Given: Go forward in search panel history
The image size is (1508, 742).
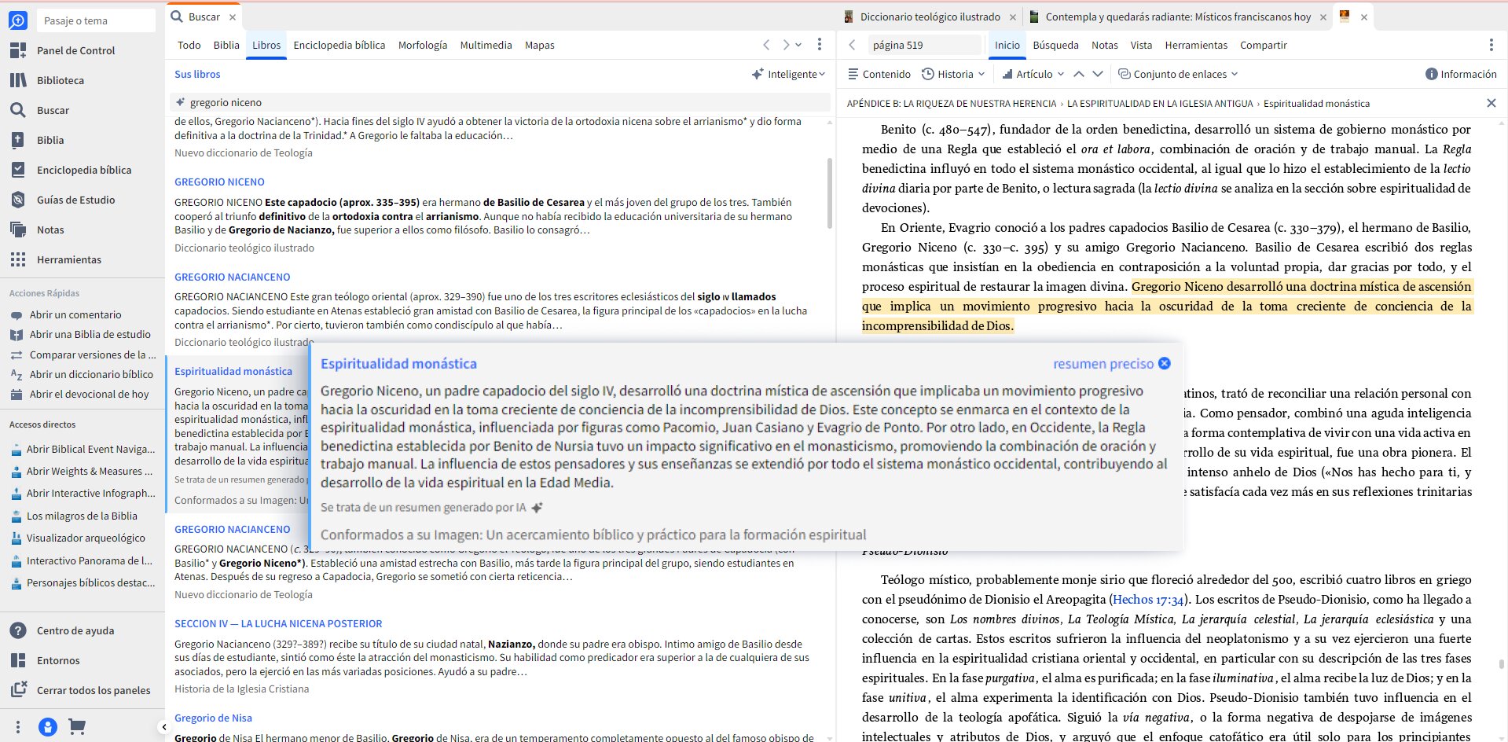Looking at the screenshot, I should coord(785,45).
